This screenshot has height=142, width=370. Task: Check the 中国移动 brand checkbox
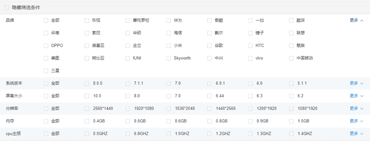point(291,58)
